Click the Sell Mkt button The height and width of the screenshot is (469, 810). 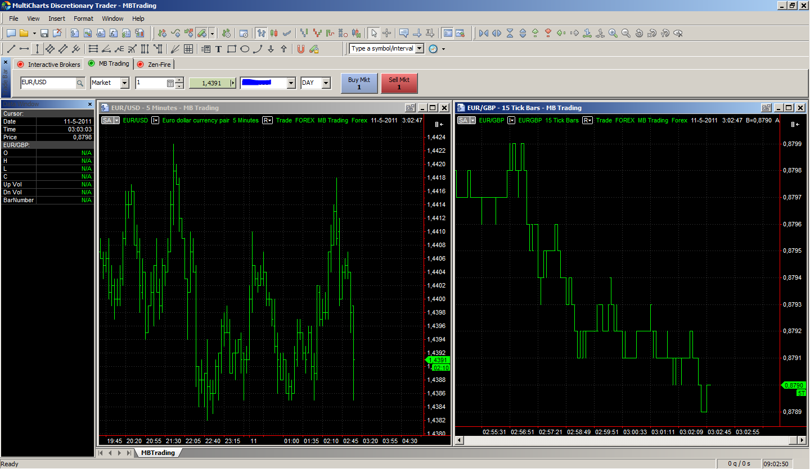pyautogui.click(x=399, y=83)
